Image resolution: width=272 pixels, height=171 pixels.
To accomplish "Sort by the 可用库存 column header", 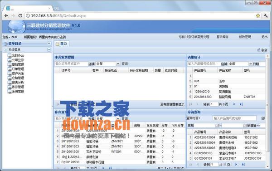I will pyautogui.click(x=177, y=125).
